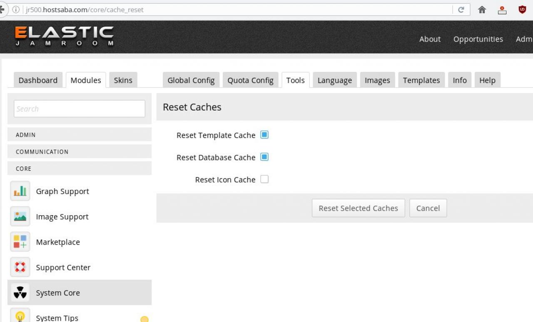Click Reset Selected Caches button
The width and height of the screenshot is (533, 322).
click(359, 208)
